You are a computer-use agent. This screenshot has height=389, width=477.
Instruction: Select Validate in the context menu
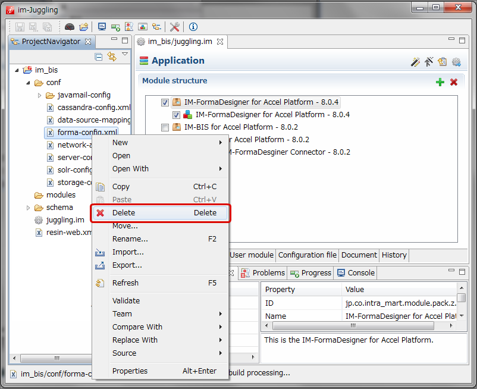(x=161, y=300)
